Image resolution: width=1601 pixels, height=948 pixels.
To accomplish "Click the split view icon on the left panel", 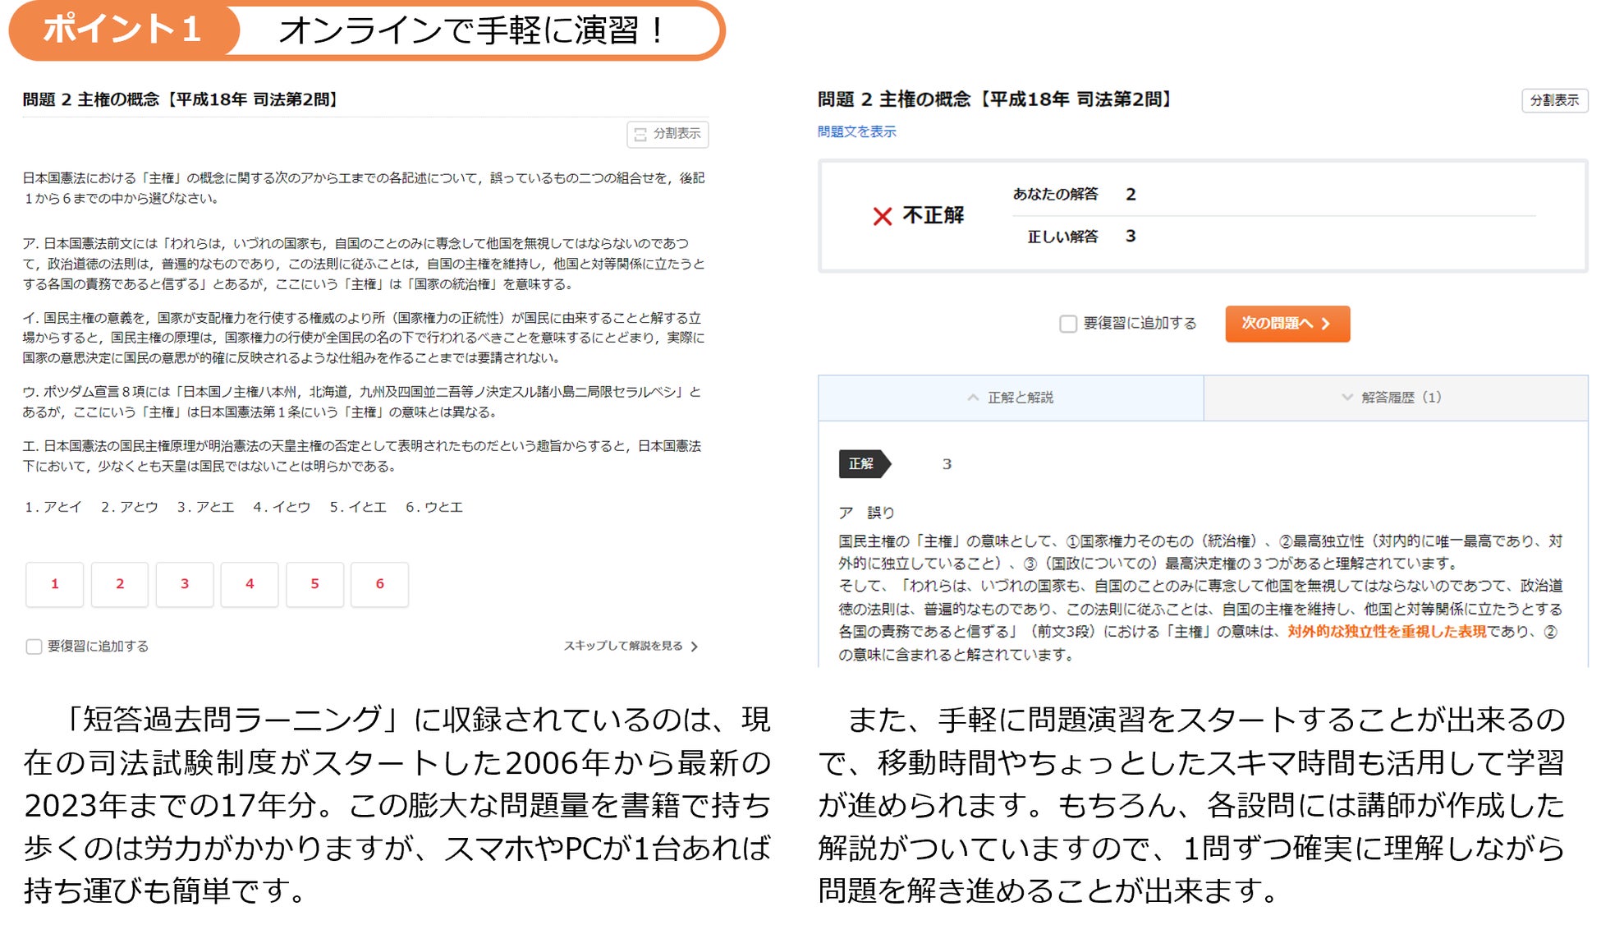I will coord(640,134).
